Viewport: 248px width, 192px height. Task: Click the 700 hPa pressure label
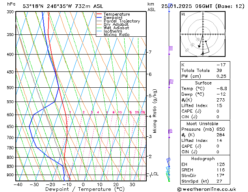[11, 137]
